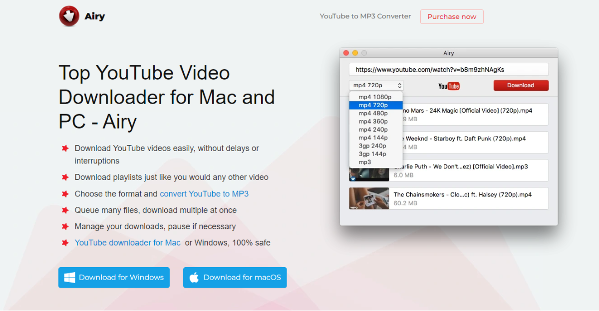Open the YouTube to MP3 Converter page
Viewport: 599px width, 311px height.
[x=365, y=16]
